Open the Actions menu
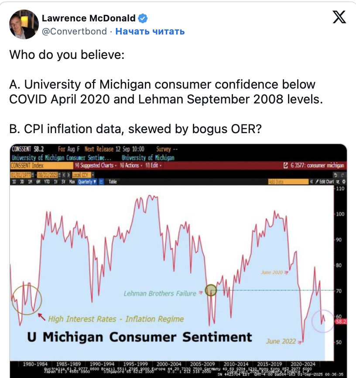Viewport: 356px width, 378px height. click(x=131, y=165)
